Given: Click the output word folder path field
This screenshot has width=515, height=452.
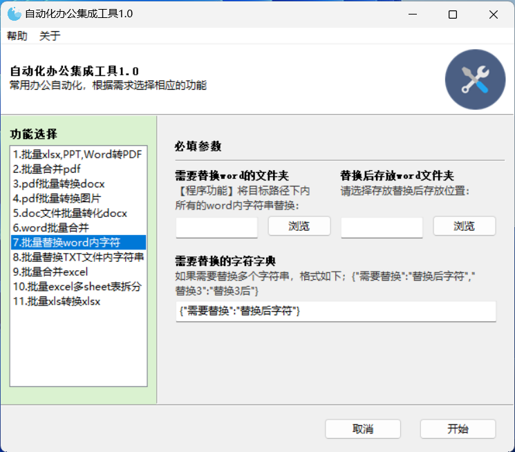Looking at the screenshot, I should [x=382, y=227].
